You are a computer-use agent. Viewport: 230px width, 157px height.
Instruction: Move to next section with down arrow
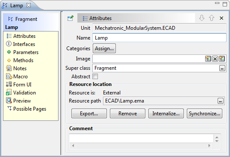[x=202, y=18]
